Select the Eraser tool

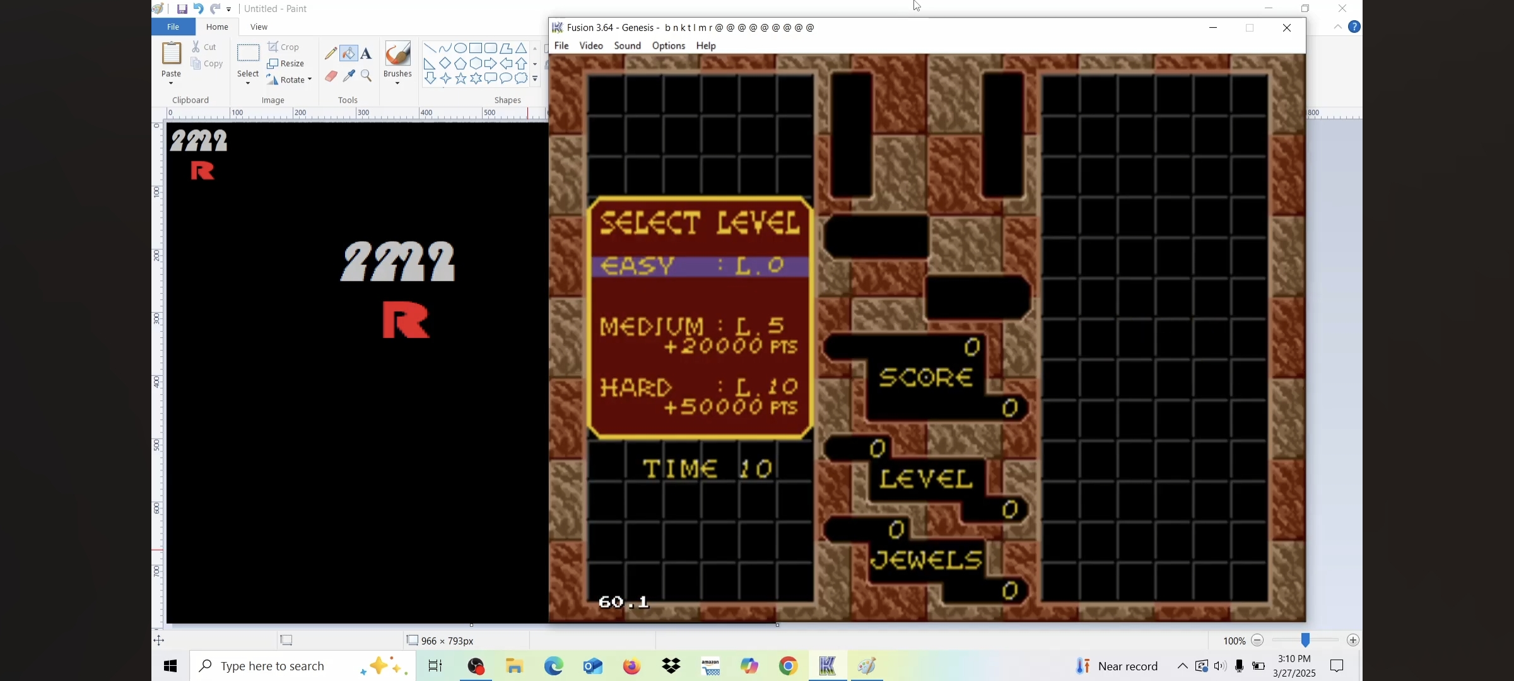331,76
